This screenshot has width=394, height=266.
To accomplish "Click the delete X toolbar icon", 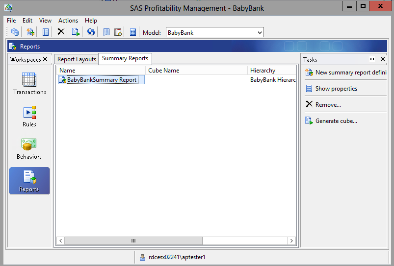I will [x=61, y=32].
